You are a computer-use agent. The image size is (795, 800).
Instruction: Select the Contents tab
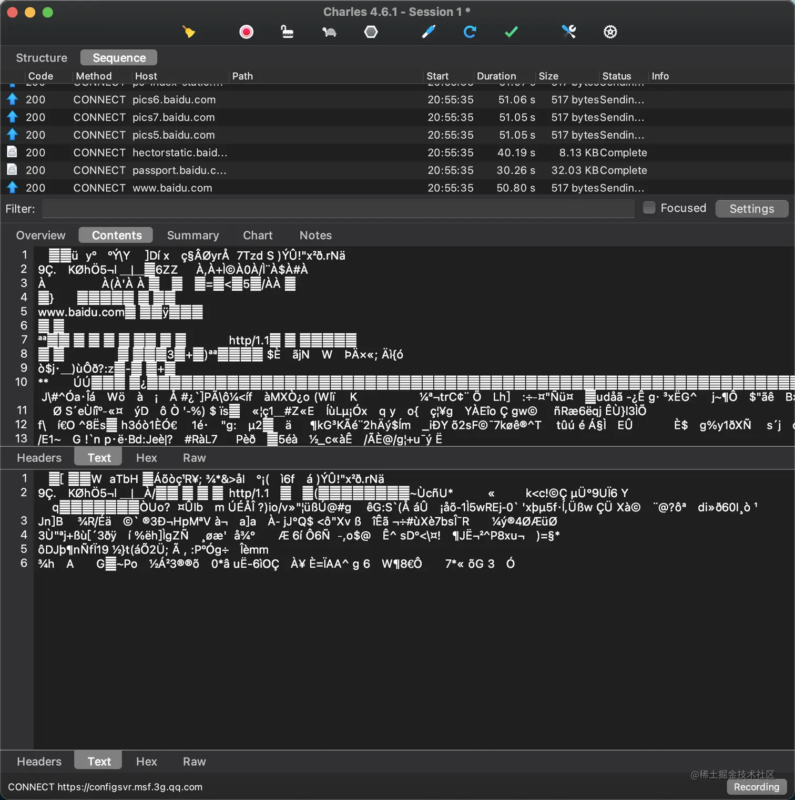117,235
